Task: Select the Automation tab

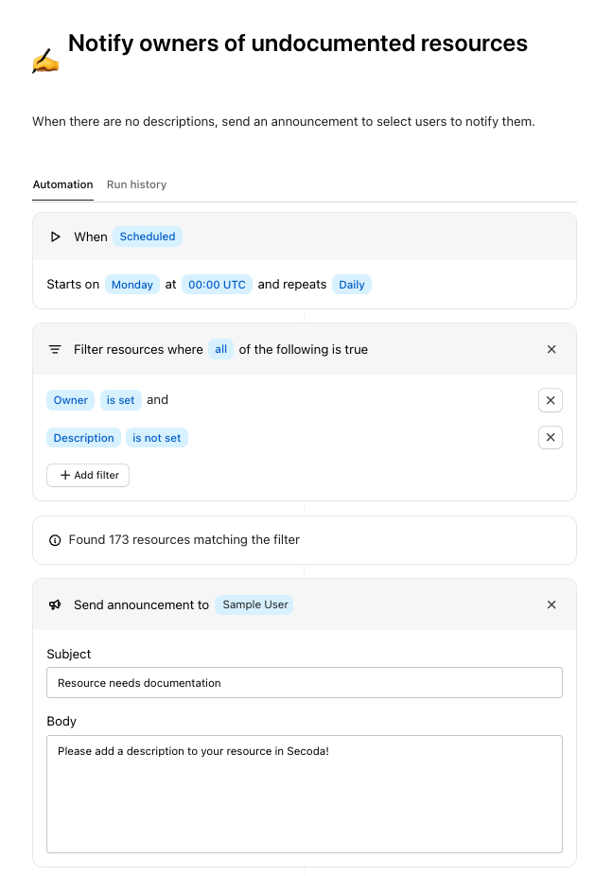Action: pyautogui.click(x=62, y=184)
